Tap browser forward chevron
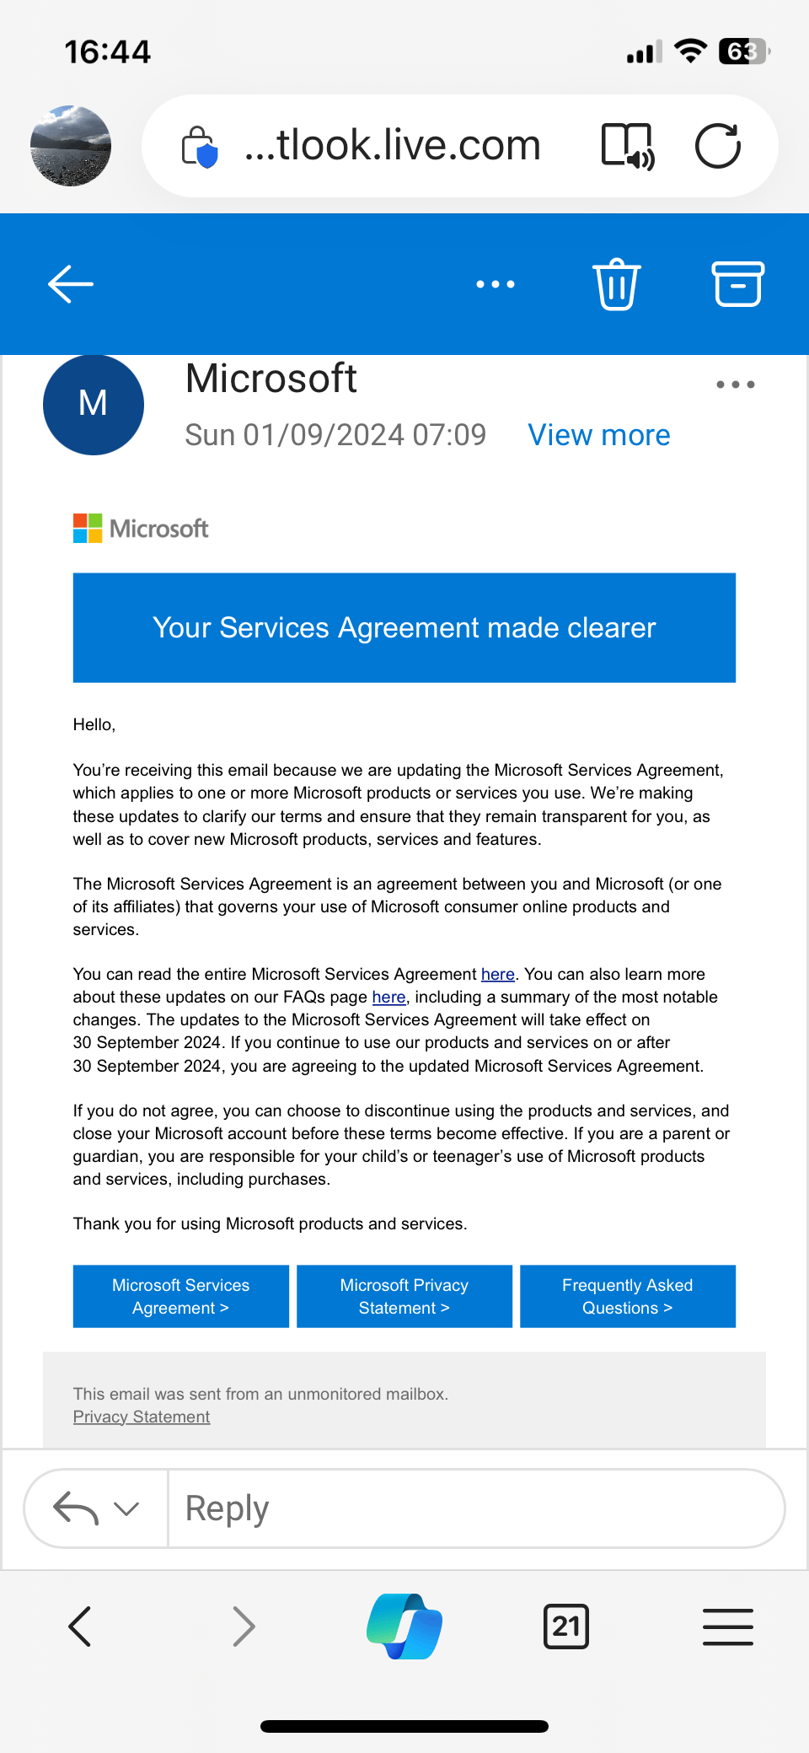The width and height of the screenshot is (809, 1753). point(244,1627)
